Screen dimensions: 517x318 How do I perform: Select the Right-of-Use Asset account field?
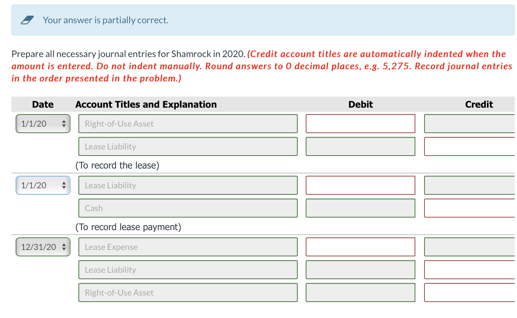coord(188,124)
